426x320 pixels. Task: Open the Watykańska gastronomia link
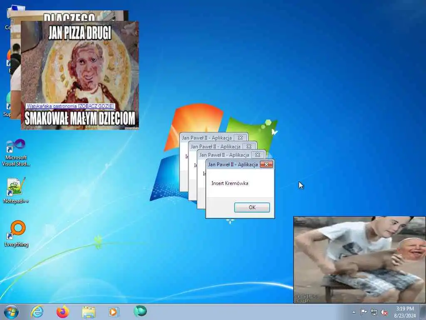click(x=70, y=106)
